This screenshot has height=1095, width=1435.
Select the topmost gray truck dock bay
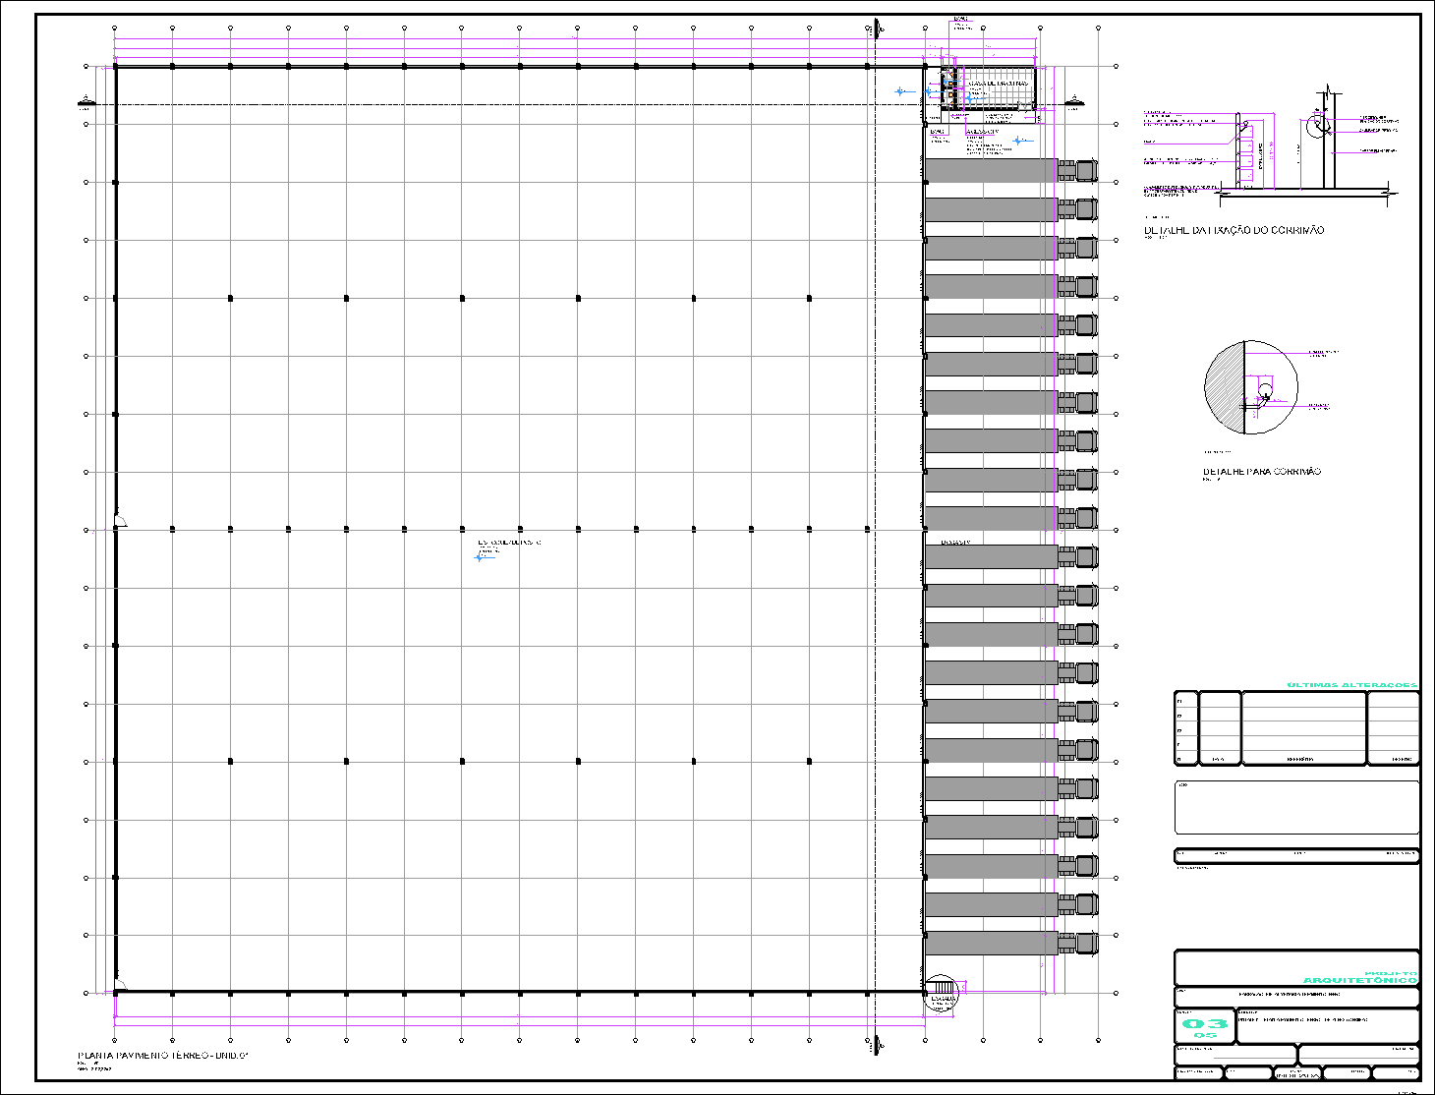pos(990,170)
